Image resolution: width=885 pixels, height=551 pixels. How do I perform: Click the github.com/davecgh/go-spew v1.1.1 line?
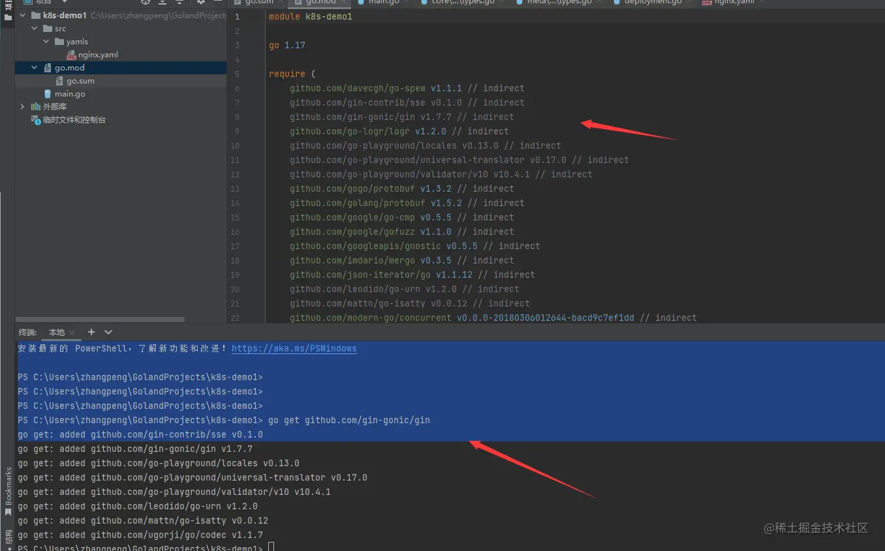(407, 88)
